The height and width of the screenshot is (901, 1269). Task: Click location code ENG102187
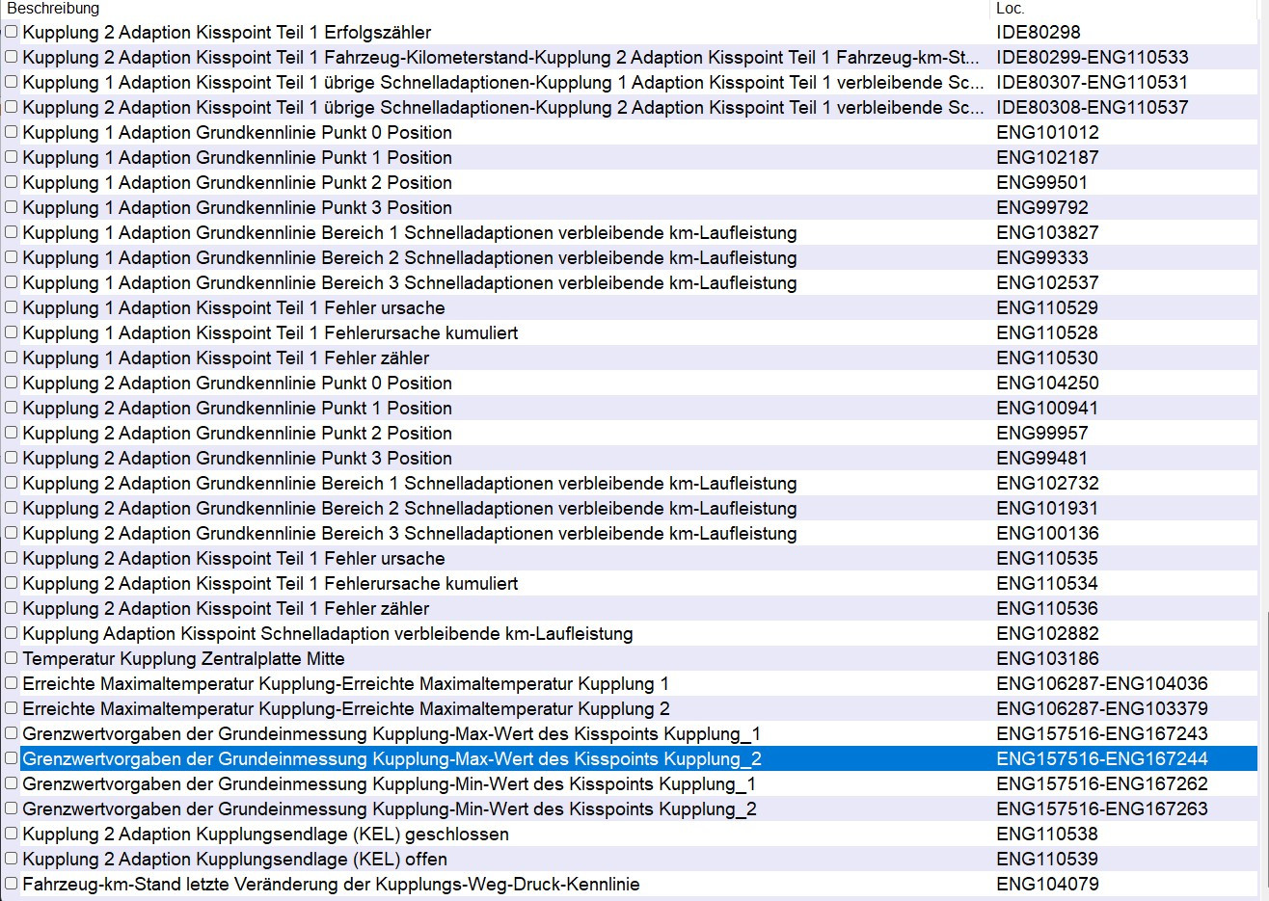1047,157
